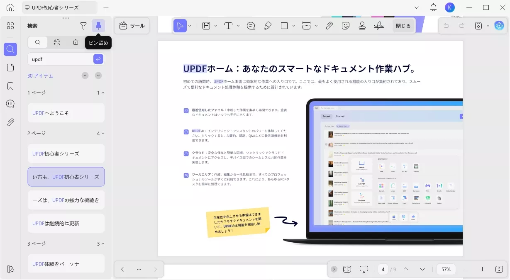Start slideshow presentation mode

[364, 269]
